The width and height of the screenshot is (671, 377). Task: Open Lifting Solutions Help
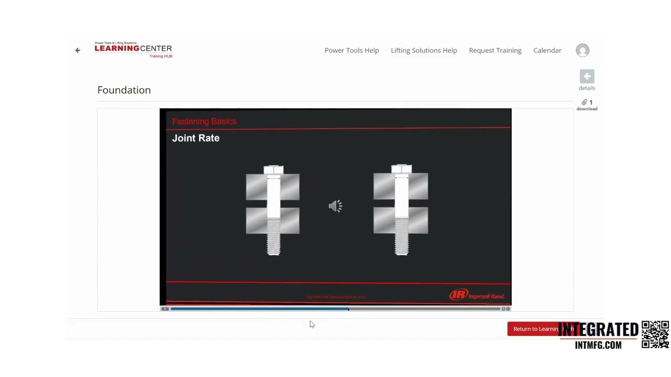click(x=424, y=50)
